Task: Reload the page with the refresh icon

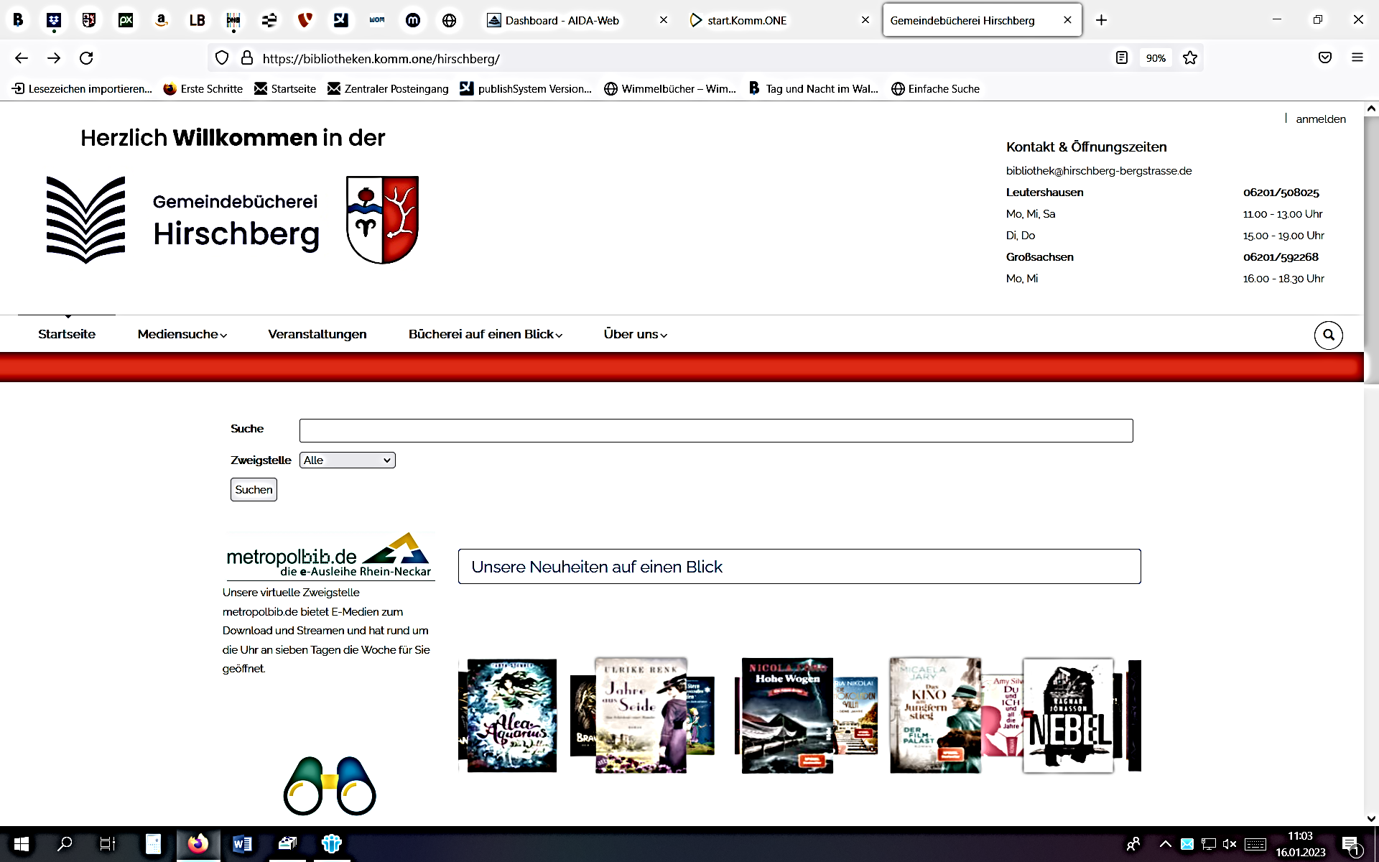Action: click(x=86, y=58)
